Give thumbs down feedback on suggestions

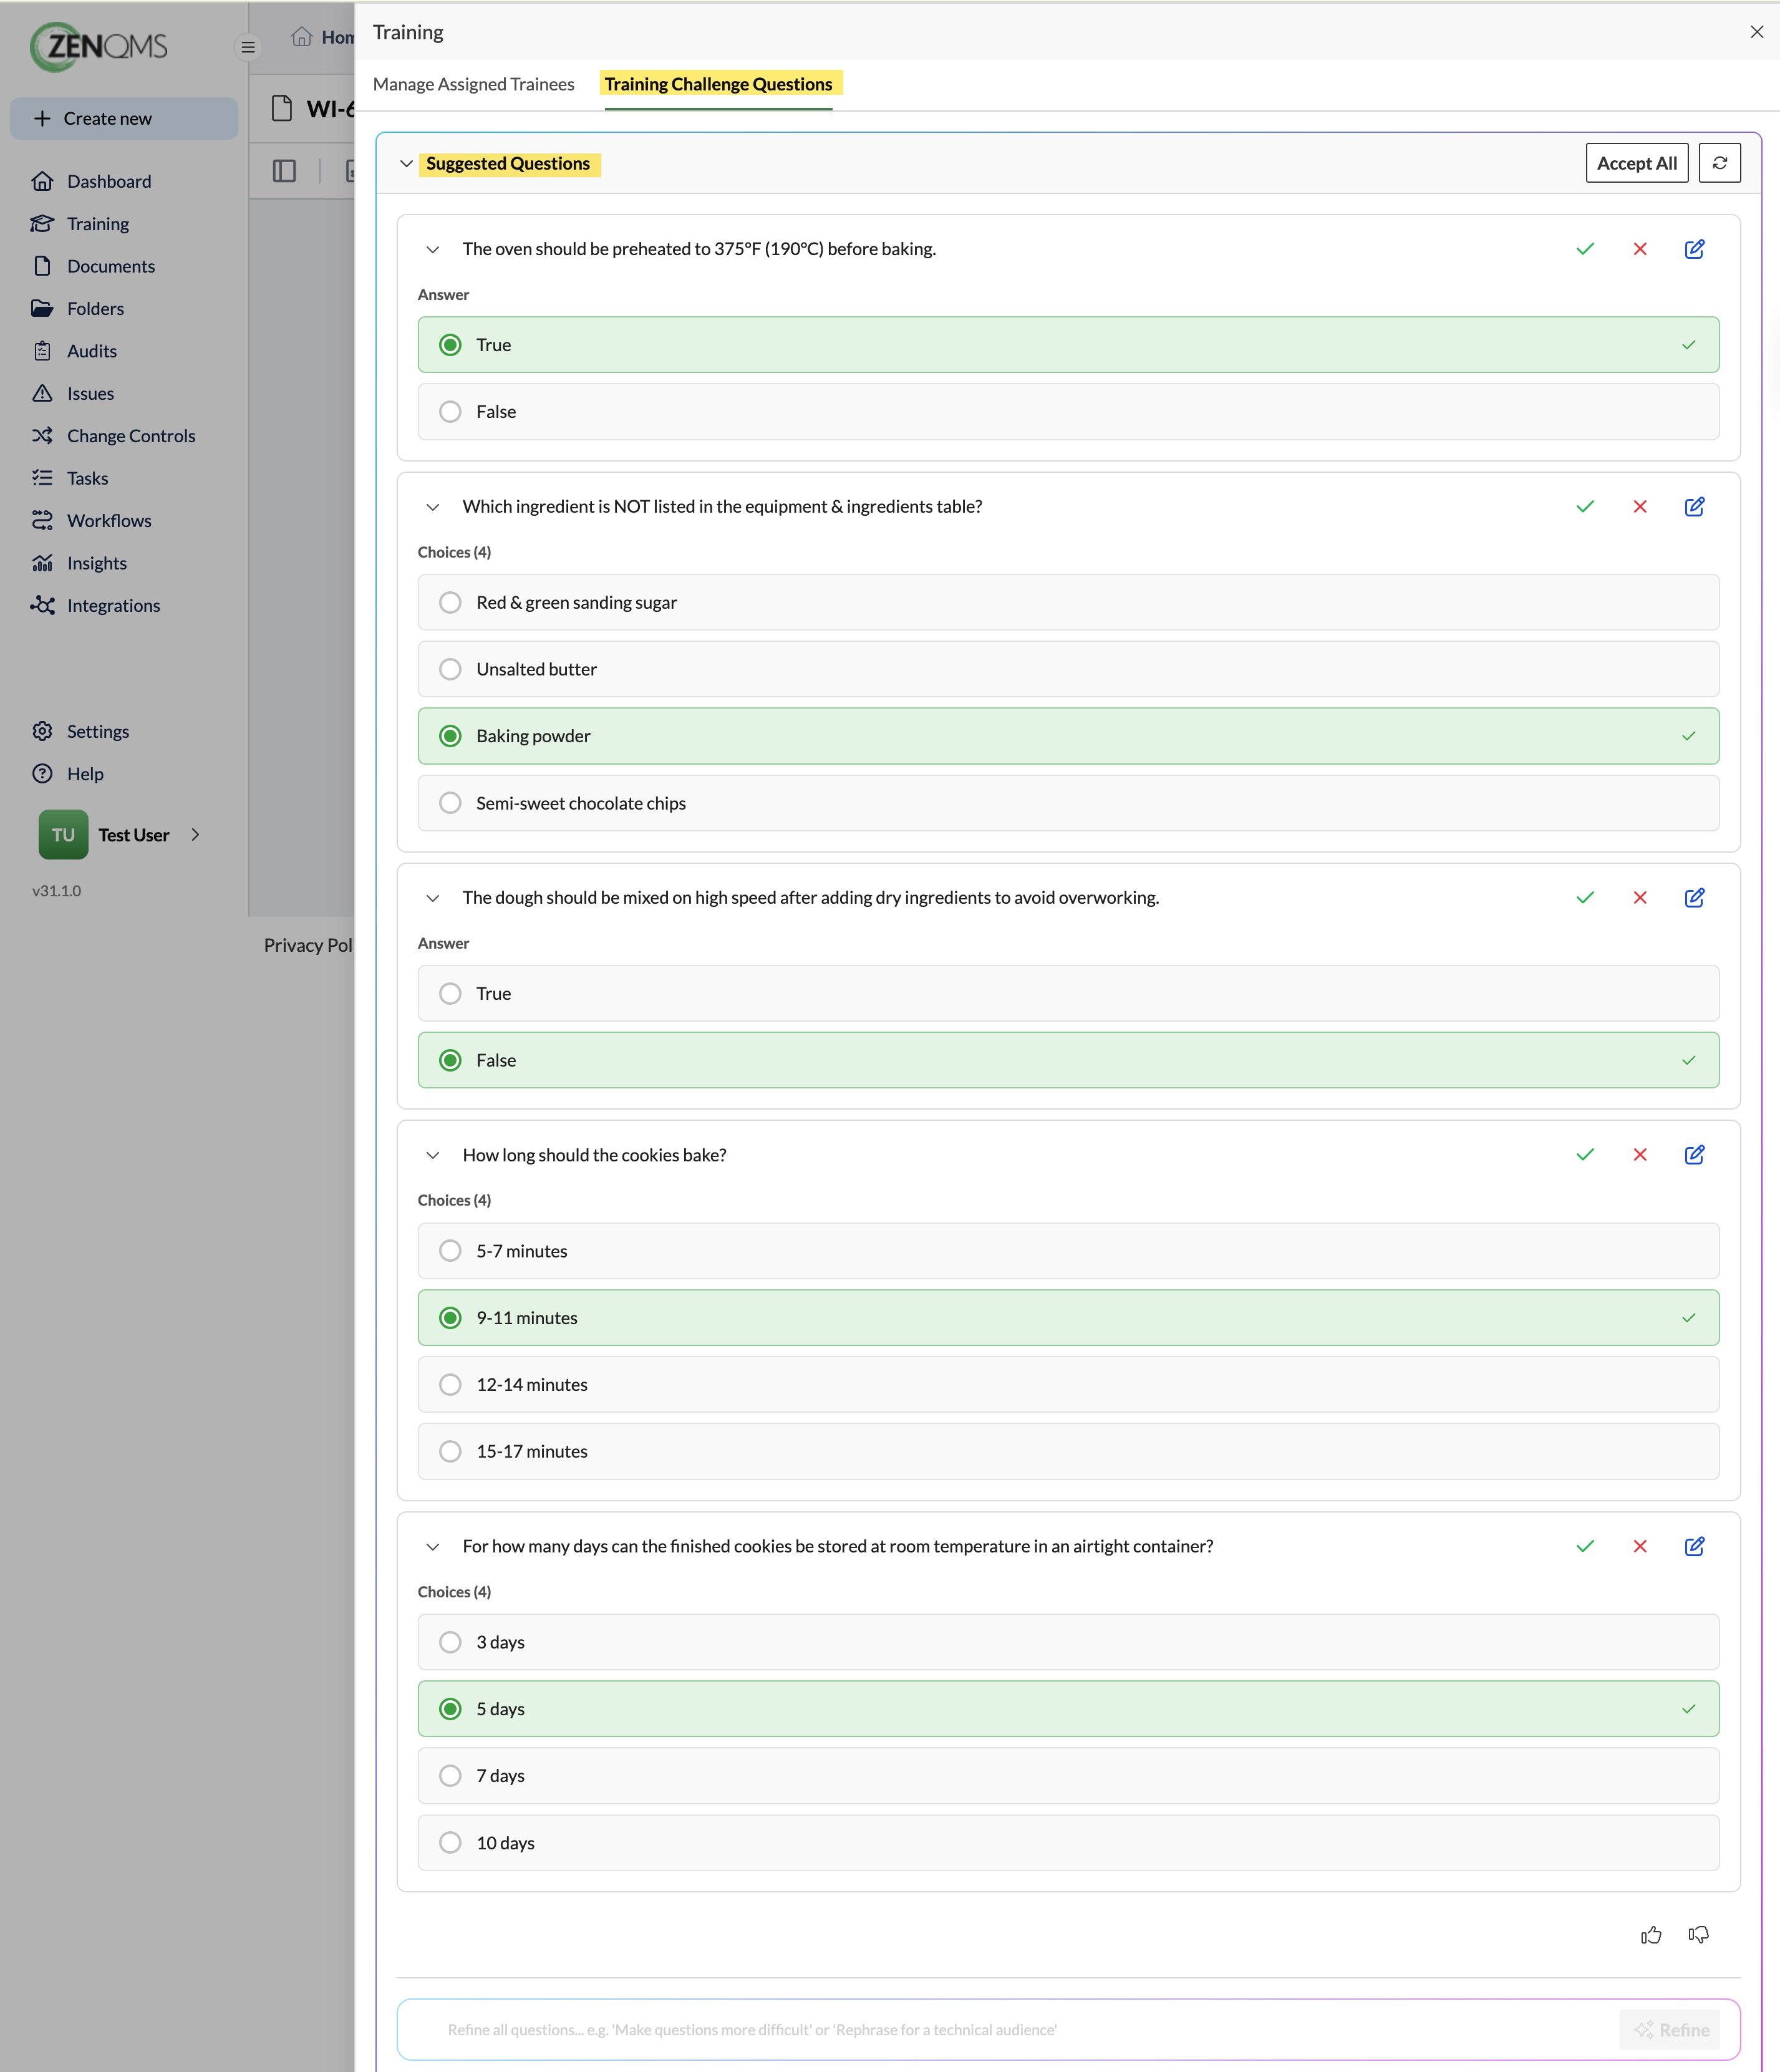coord(1699,1935)
